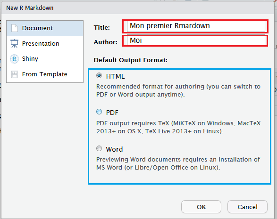This screenshot has height=219, width=277.
Task: Click the PDF output requires TeX description
Action: 178,127
